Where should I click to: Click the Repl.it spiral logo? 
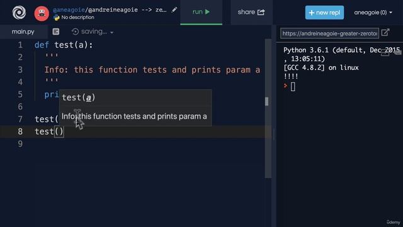[19, 13]
